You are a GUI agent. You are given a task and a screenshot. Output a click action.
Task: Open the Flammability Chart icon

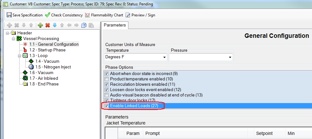[x=88, y=15]
